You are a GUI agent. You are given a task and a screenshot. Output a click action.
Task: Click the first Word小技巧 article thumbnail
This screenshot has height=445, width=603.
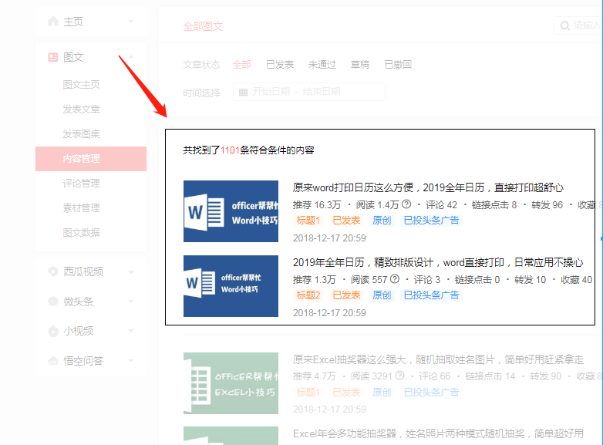[x=231, y=211]
